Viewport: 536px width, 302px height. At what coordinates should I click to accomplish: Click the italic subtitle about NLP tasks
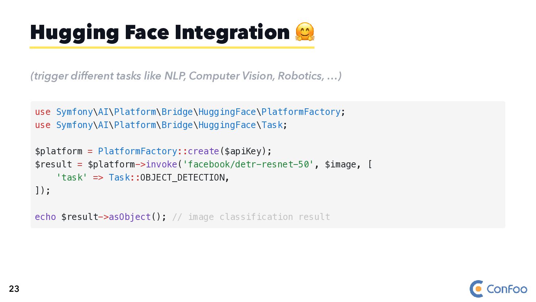186,76
